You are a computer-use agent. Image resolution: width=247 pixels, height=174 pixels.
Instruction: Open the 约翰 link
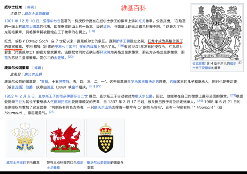(173, 82)
